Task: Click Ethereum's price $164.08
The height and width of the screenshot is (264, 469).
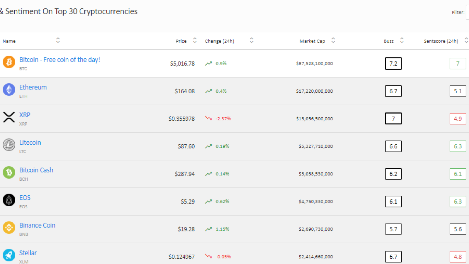Action: coord(185,91)
